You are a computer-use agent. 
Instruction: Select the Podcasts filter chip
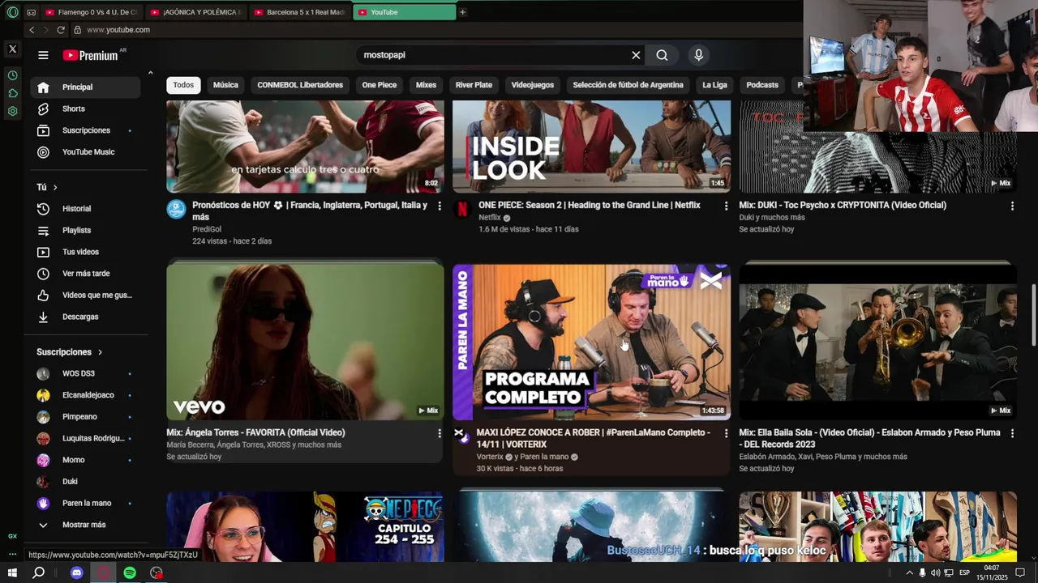pos(762,85)
